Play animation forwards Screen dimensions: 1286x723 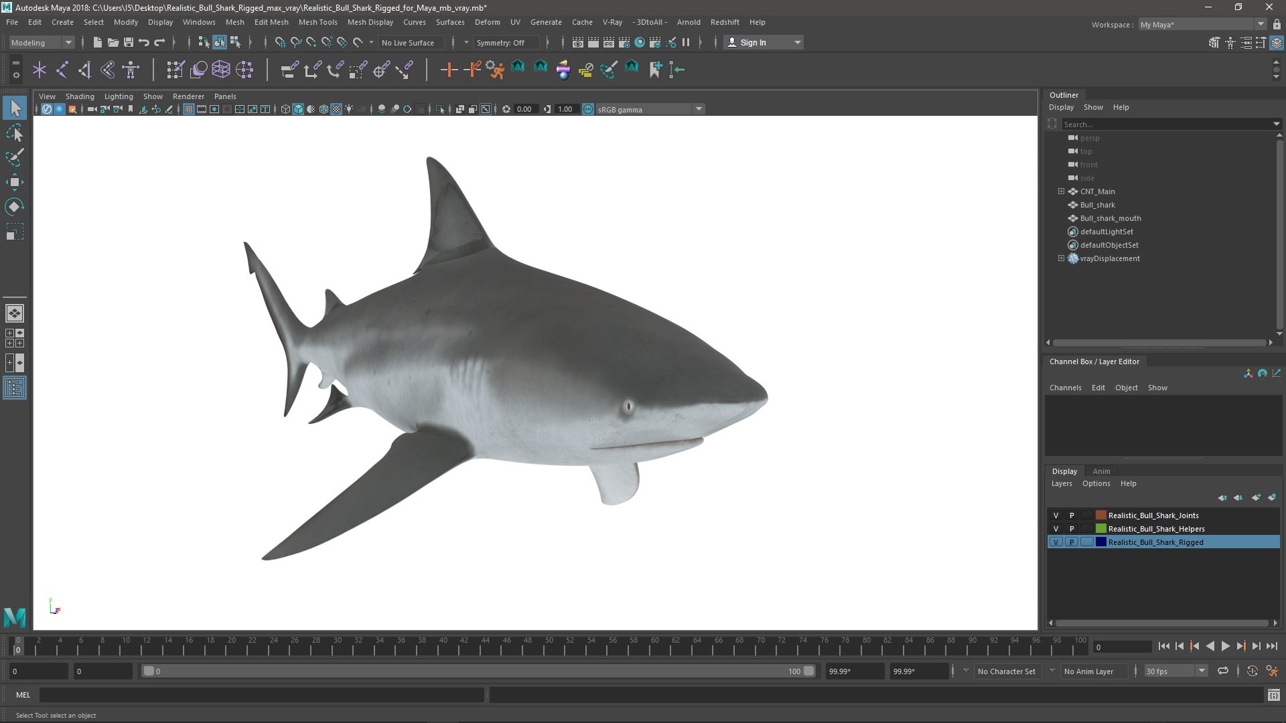(x=1225, y=647)
